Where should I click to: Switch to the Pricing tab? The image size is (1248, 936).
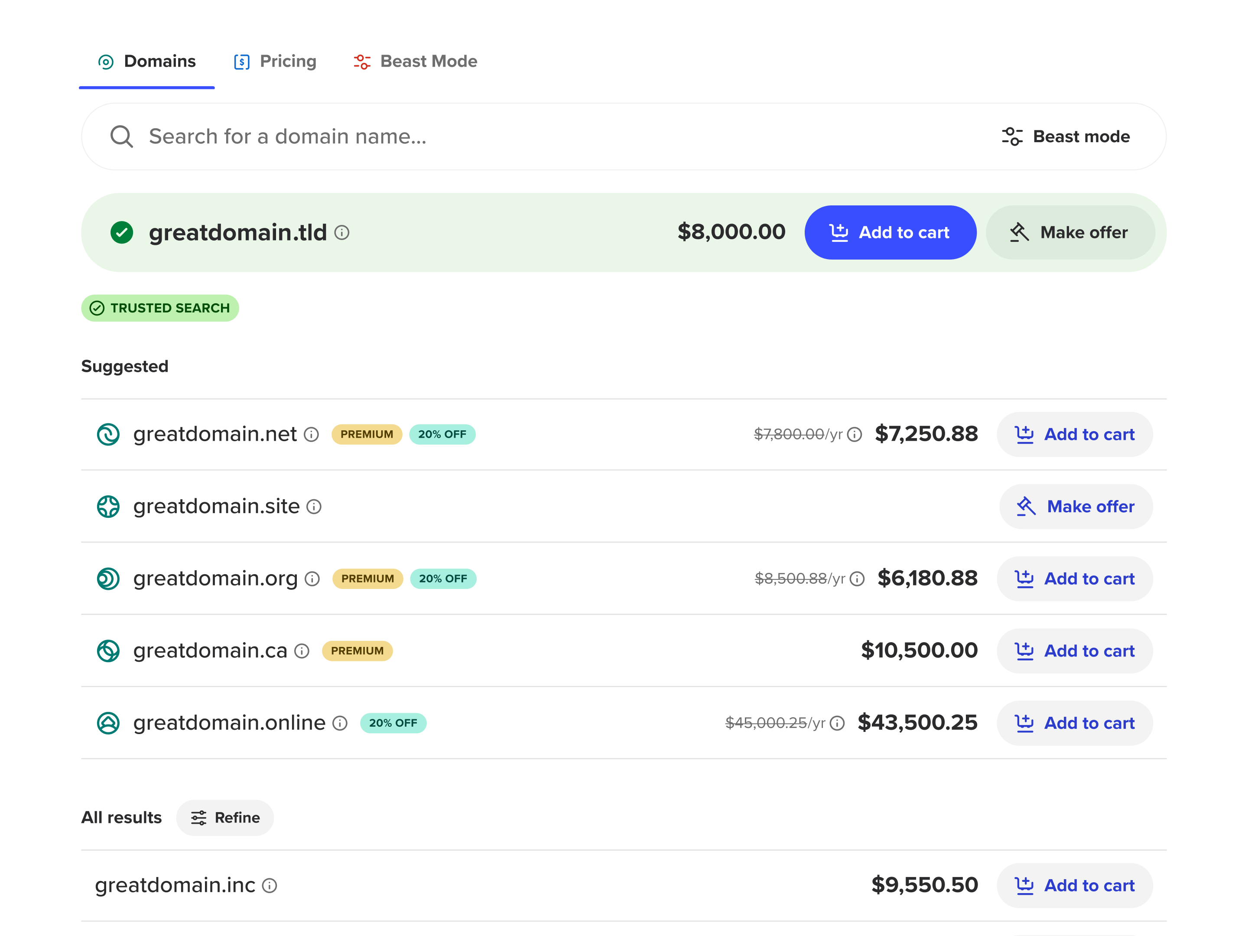coord(275,61)
